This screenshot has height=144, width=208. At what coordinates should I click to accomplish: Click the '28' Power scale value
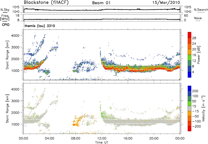click(194, 38)
